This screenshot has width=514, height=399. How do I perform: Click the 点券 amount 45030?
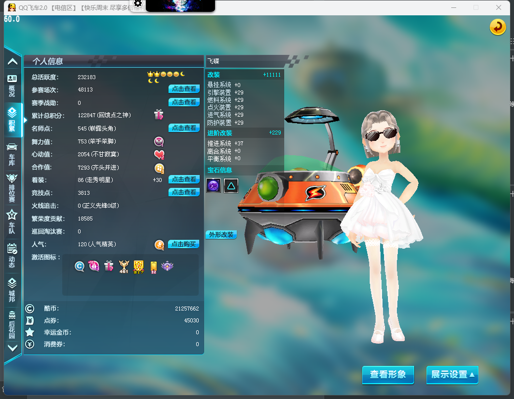click(191, 320)
